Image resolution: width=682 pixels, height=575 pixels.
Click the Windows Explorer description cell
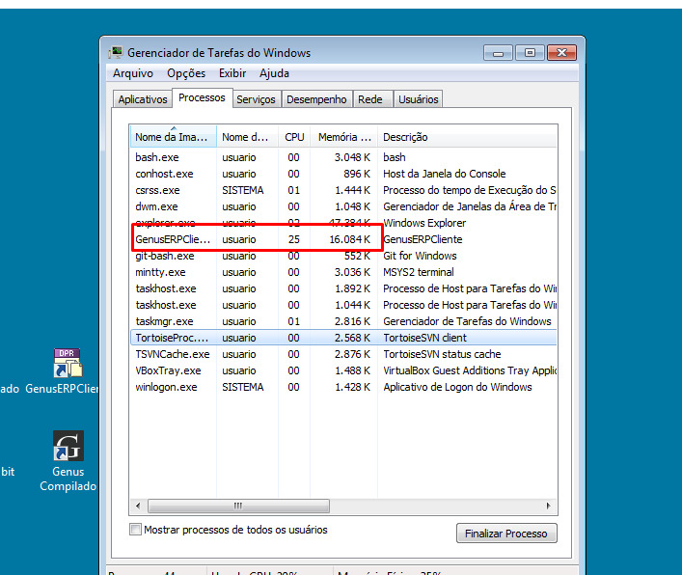tap(424, 223)
